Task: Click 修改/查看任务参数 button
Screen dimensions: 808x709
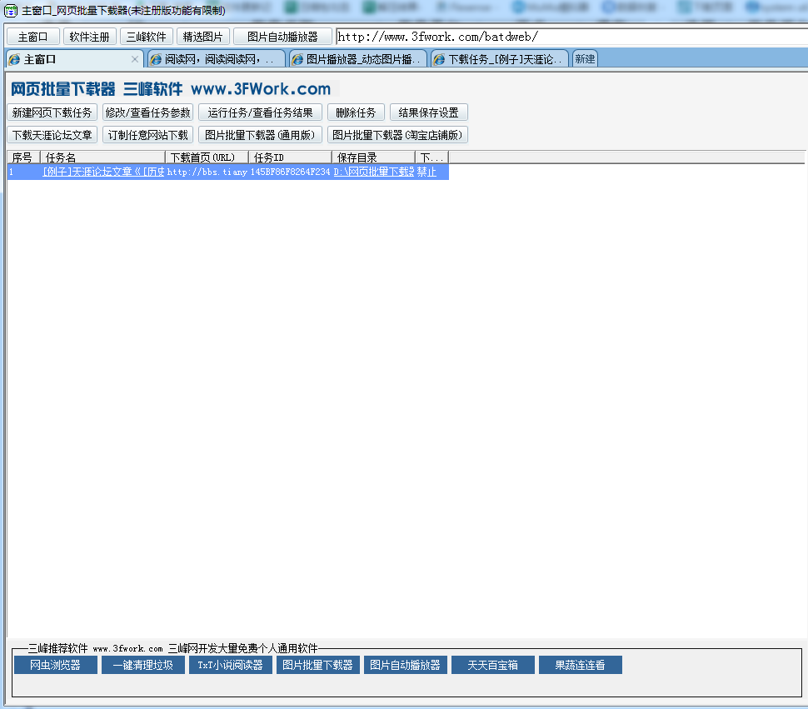Action: coord(148,112)
